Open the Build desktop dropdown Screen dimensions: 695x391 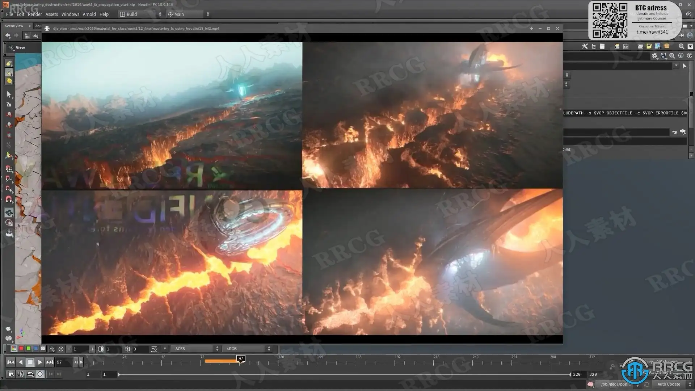point(141,14)
